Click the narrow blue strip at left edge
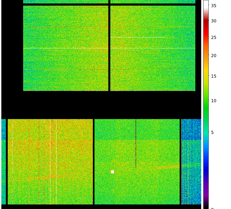This screenshot has height=209, width=231. tap(3, 161)
